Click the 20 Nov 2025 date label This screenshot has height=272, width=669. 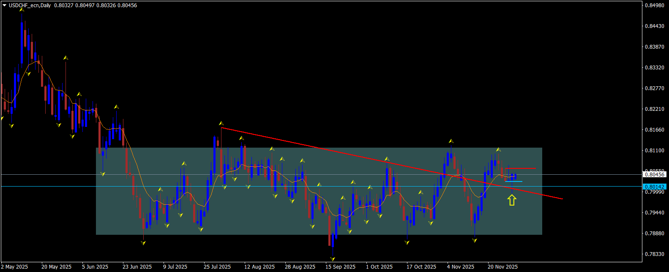[x=503, y=267]
